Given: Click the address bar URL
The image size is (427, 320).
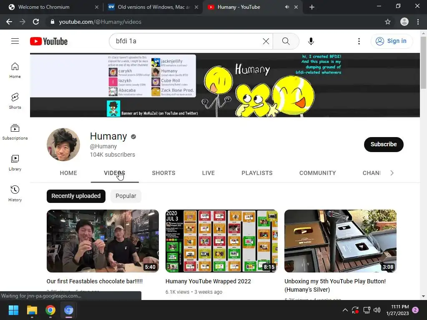Looking at the screenshot, I should click(x=100, y=22).
